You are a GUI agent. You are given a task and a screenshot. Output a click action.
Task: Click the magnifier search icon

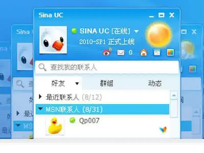tap(42, 67)
